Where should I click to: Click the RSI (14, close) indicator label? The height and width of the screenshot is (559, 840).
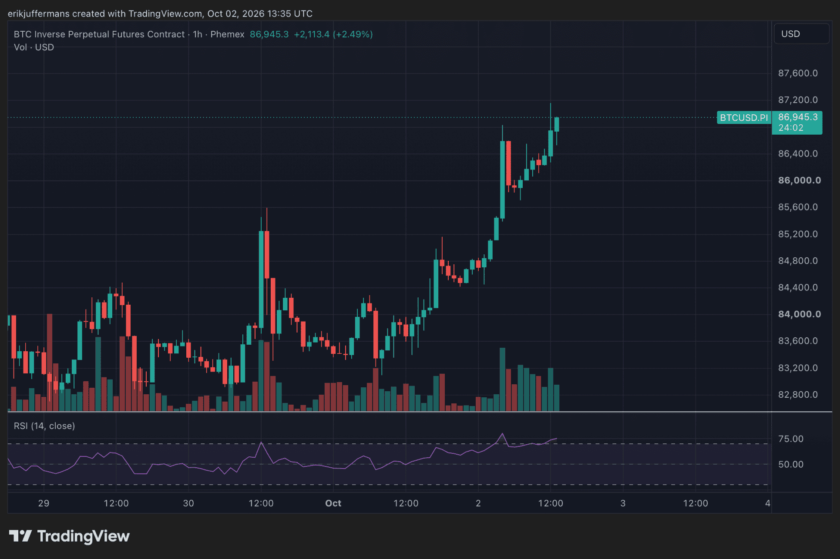44,426
